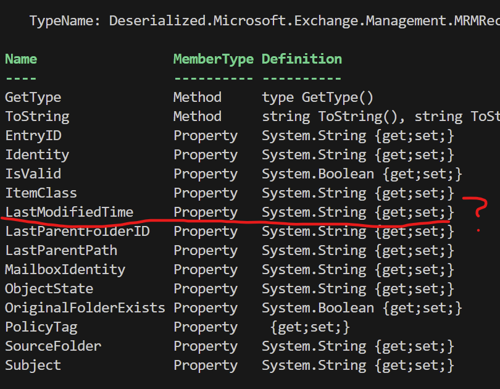Click the EntryID property name

(x=33, y=136)
